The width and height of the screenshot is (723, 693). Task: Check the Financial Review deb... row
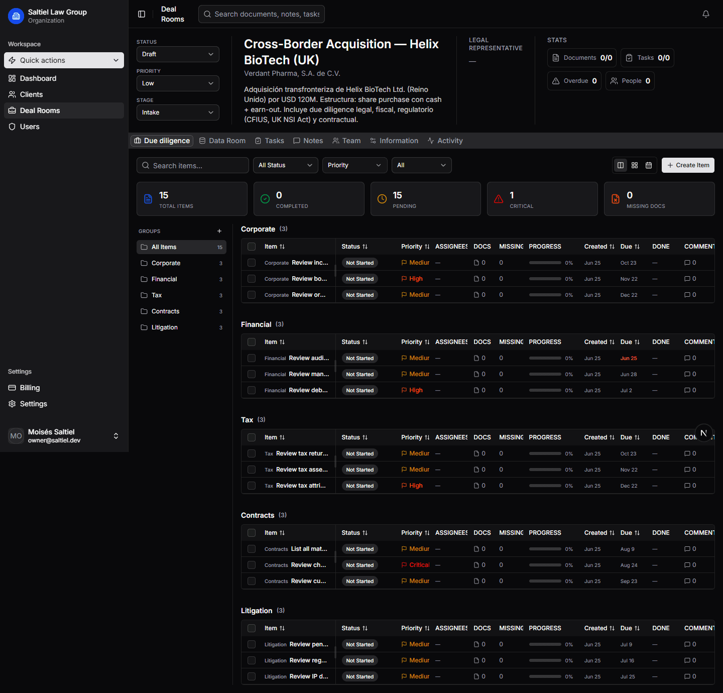point(252,390)
